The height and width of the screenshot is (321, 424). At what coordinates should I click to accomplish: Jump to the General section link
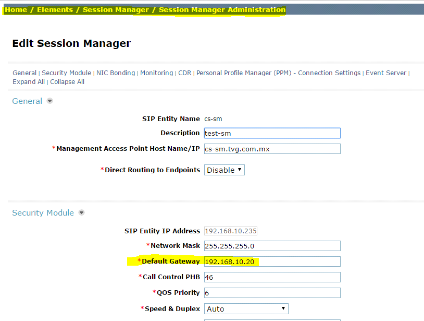point(24,73)
